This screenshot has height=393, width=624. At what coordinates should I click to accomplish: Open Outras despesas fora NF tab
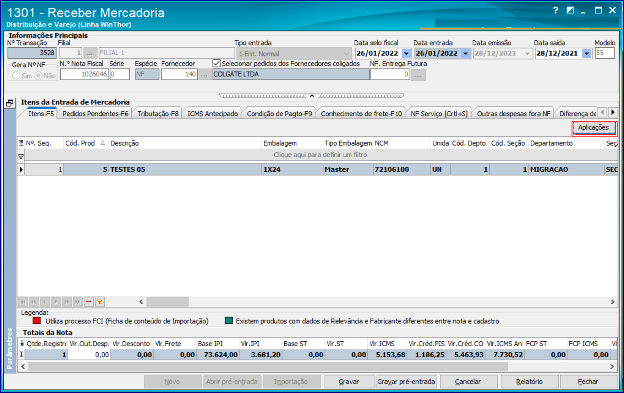[513, 114]
